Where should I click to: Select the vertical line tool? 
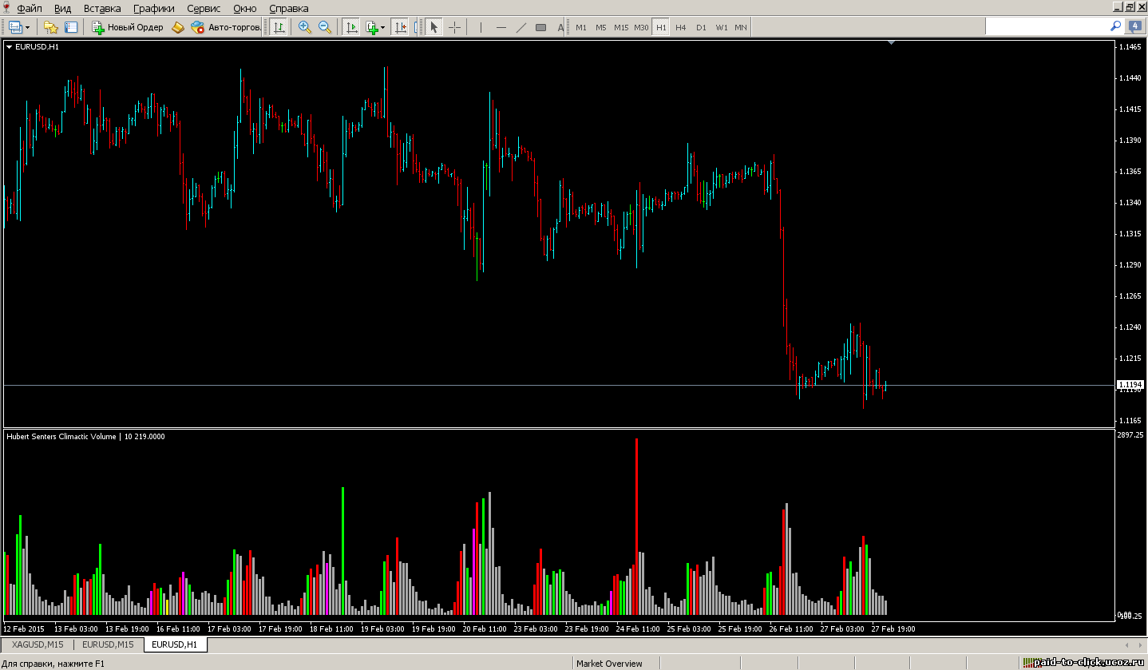481,27
